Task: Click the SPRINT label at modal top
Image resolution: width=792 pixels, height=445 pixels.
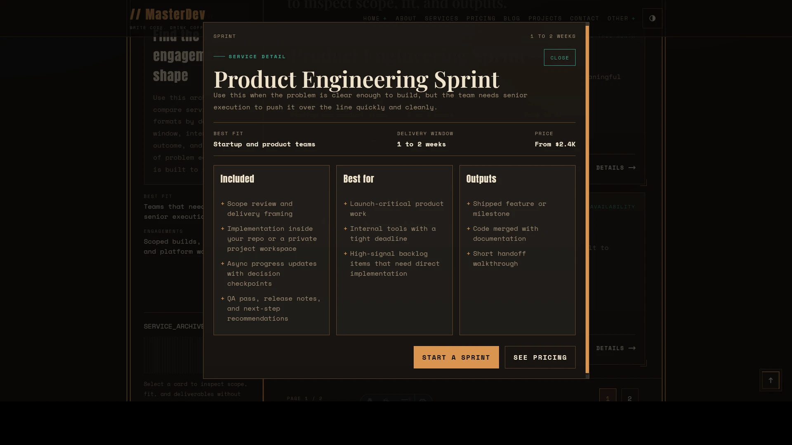Action: coord(225,36)
